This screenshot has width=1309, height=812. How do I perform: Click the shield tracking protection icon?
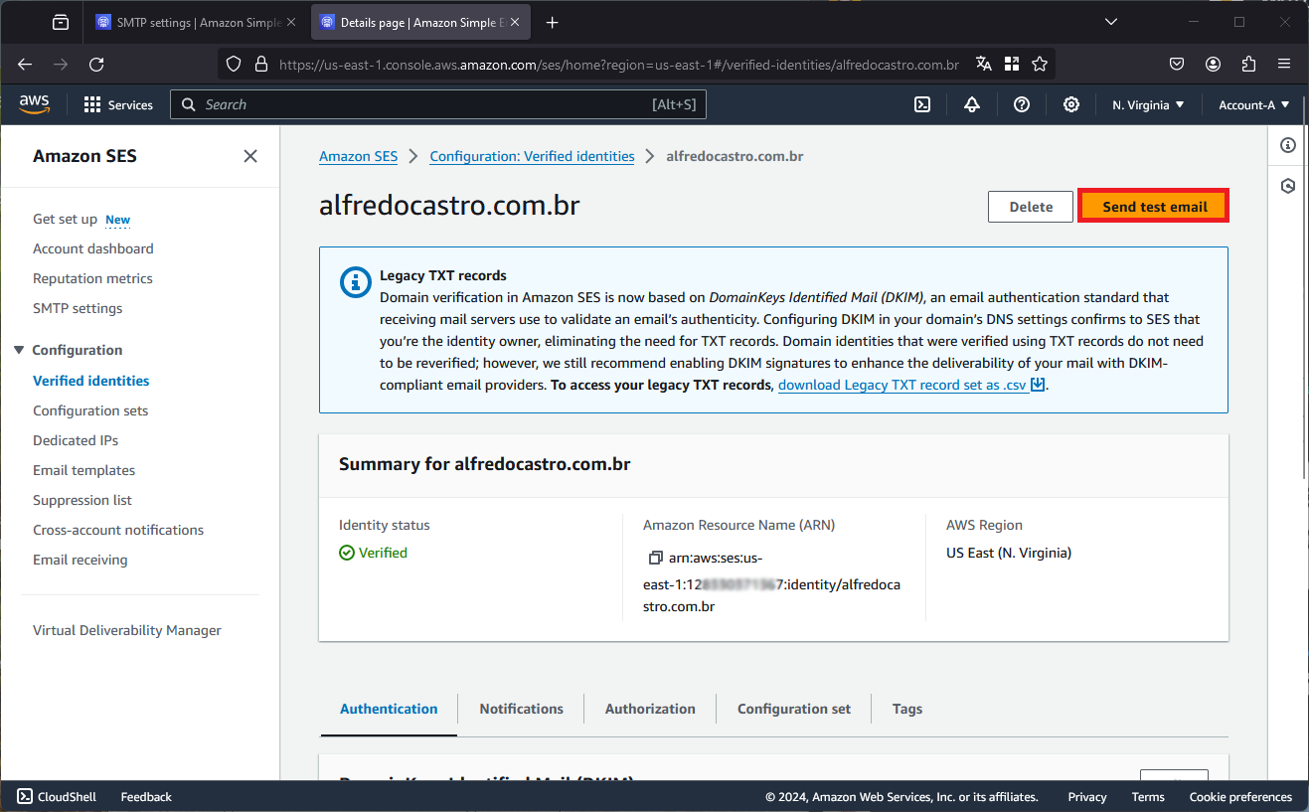234,64
